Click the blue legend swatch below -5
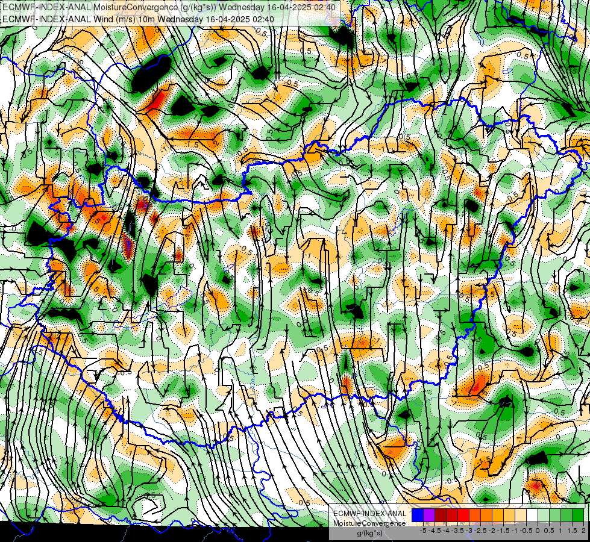This screenshot has height=542, width=590. tap(418, 516)
